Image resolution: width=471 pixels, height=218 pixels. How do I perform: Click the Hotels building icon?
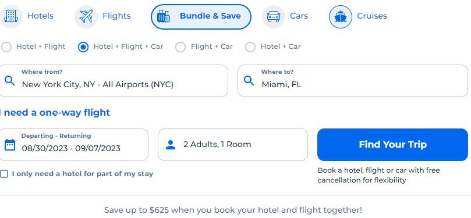[x=11, y=16]
